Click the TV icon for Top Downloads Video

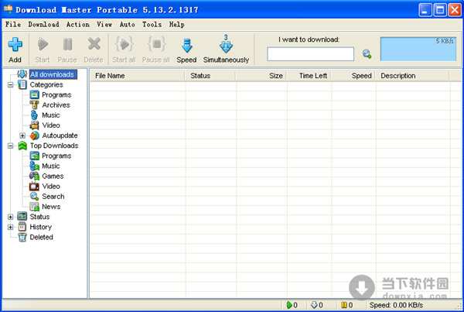tap(34, 186)
